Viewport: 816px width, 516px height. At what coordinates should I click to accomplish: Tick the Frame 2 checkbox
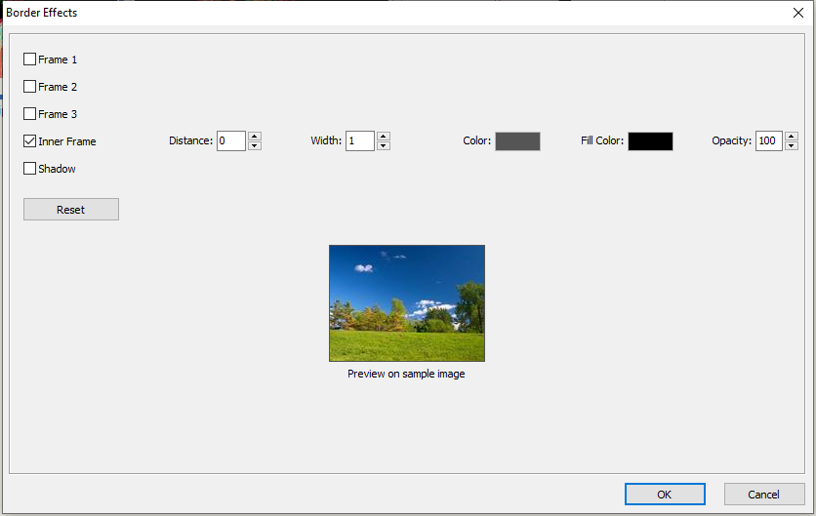point(30,87)
